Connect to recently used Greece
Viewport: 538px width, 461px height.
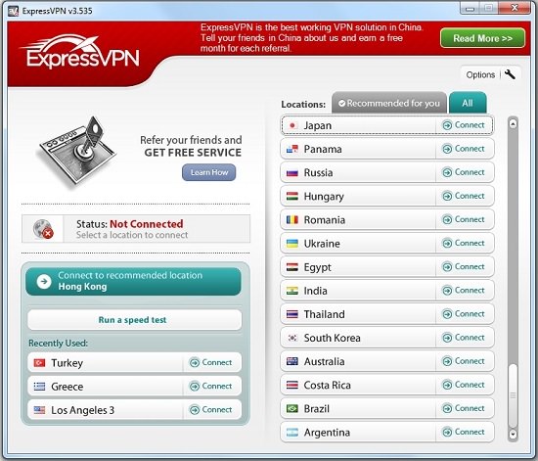[210, 387]
